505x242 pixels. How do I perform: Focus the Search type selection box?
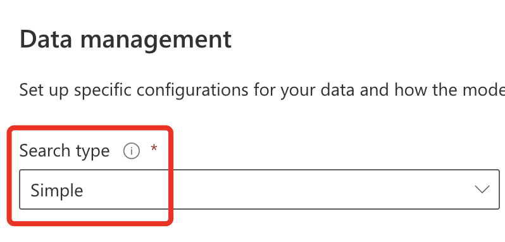[x=259, y=189]
